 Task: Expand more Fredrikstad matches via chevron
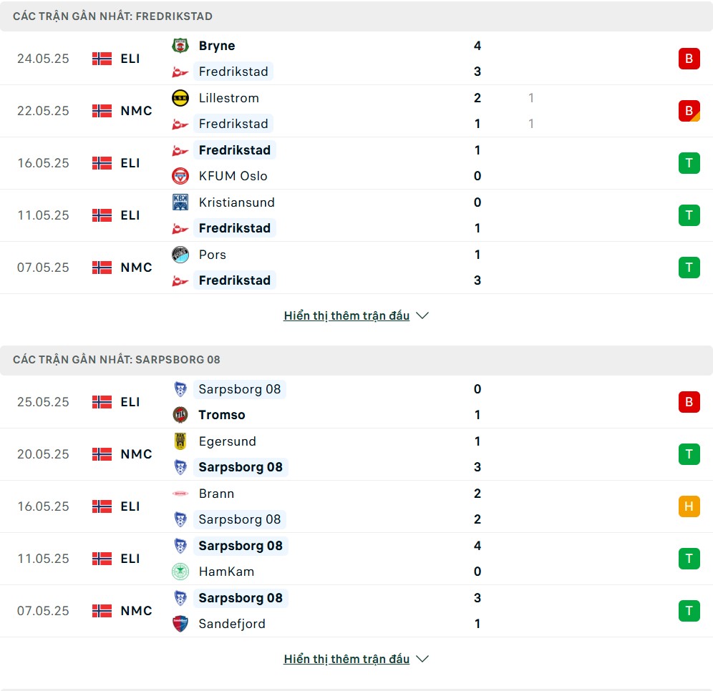click(422, 315)
